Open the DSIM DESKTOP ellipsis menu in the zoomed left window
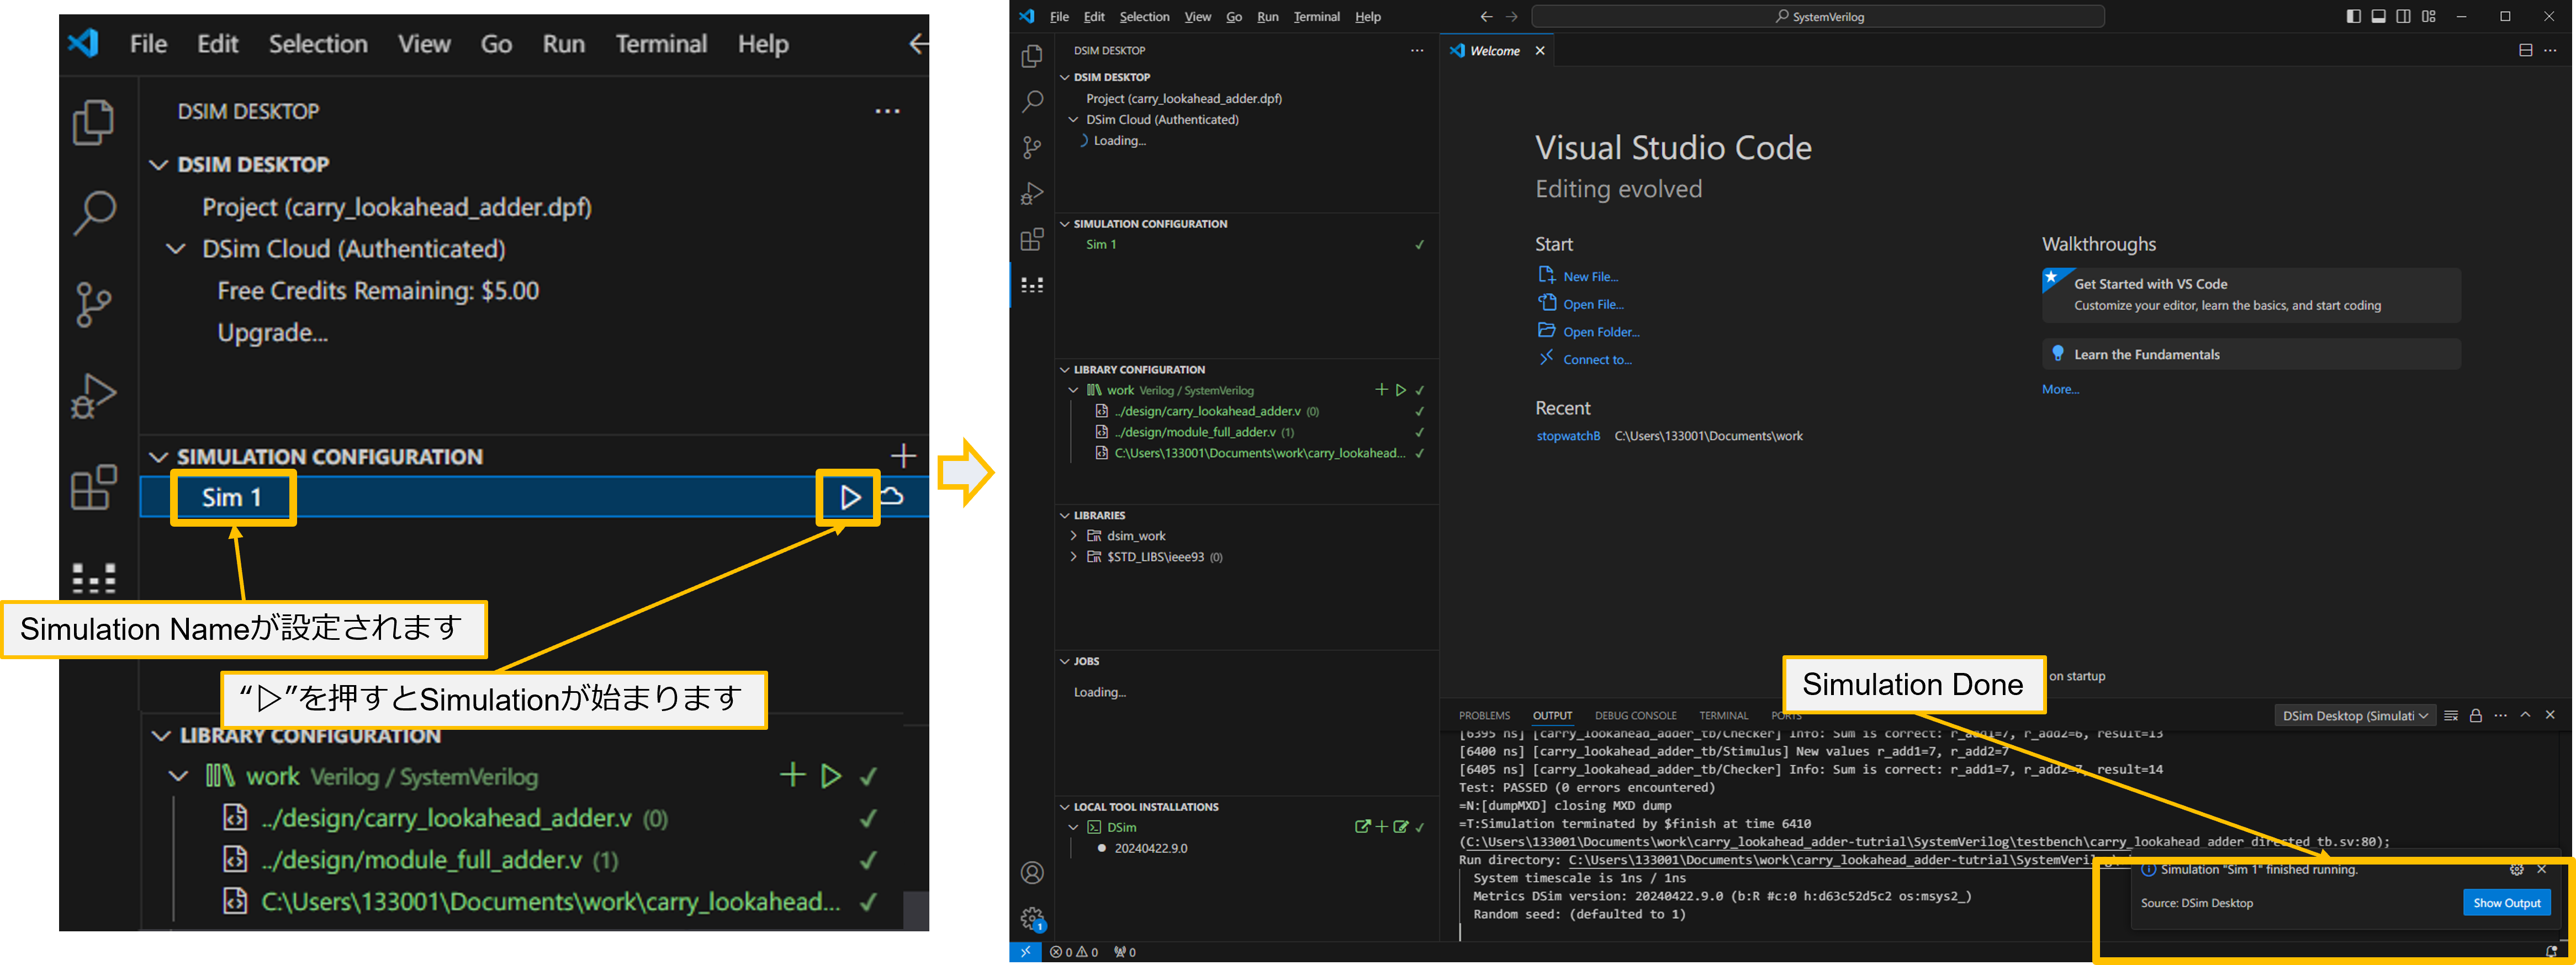Image resolution: width=2576 pixels, height=965 pixels. pyautogui.click(x=887, y=111)
